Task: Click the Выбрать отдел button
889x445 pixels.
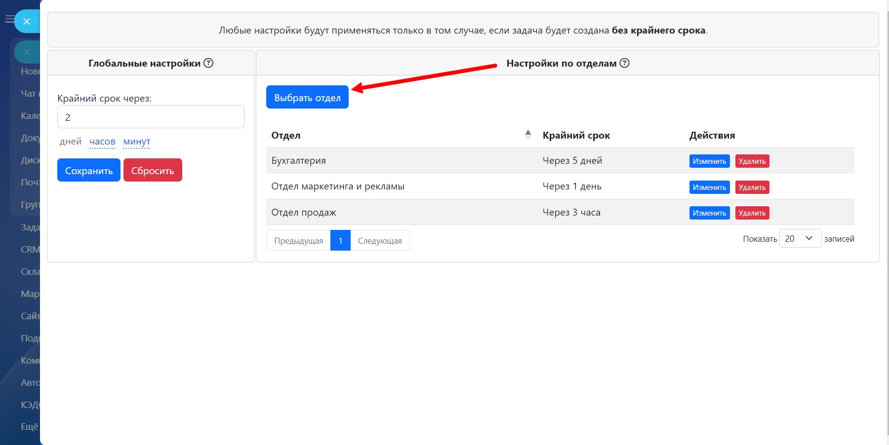Action: [x=307, y=97]
